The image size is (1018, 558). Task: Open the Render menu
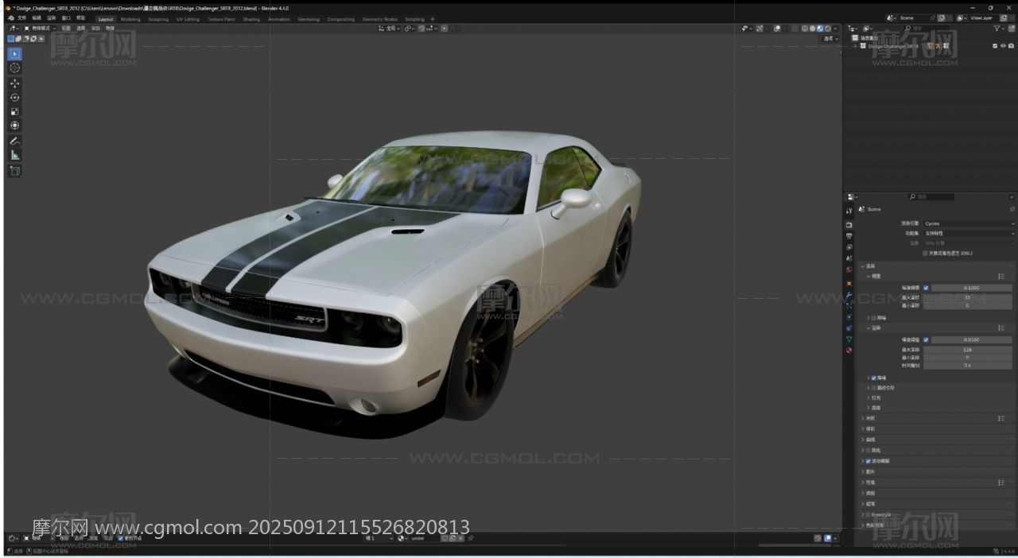52,18
